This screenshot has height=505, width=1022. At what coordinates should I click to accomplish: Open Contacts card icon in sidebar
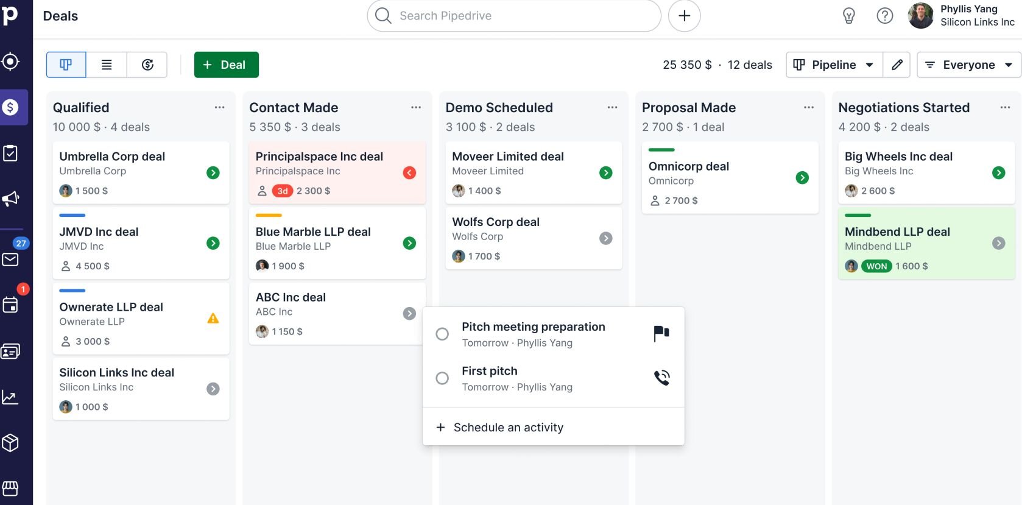tap(10, 351)
